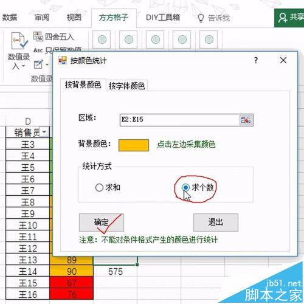Click the 数值录入 label under the icon

click(19, 61)
